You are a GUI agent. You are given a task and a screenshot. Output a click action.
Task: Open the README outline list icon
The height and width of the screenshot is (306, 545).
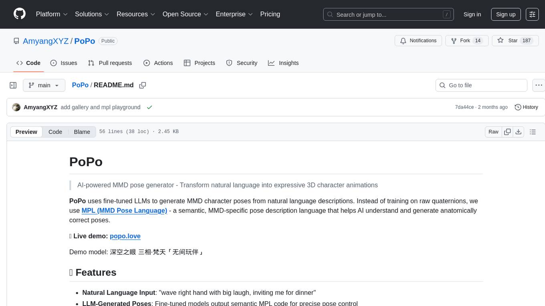[533, 132]
